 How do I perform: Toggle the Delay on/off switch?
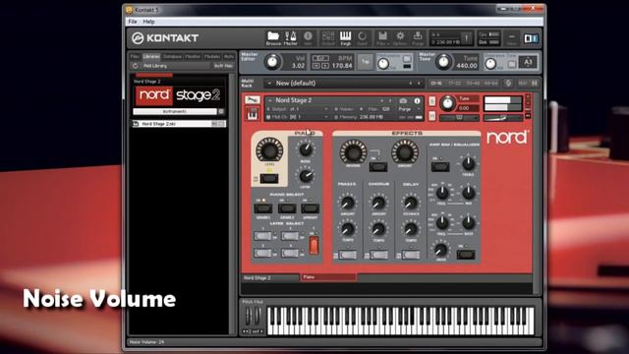click(411, 255)
